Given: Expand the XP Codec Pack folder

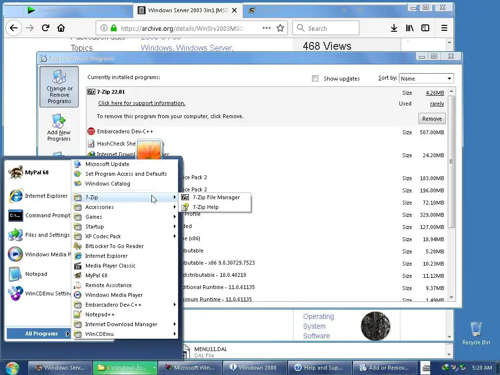Looking at the screenshot, I should click(125, 236).
